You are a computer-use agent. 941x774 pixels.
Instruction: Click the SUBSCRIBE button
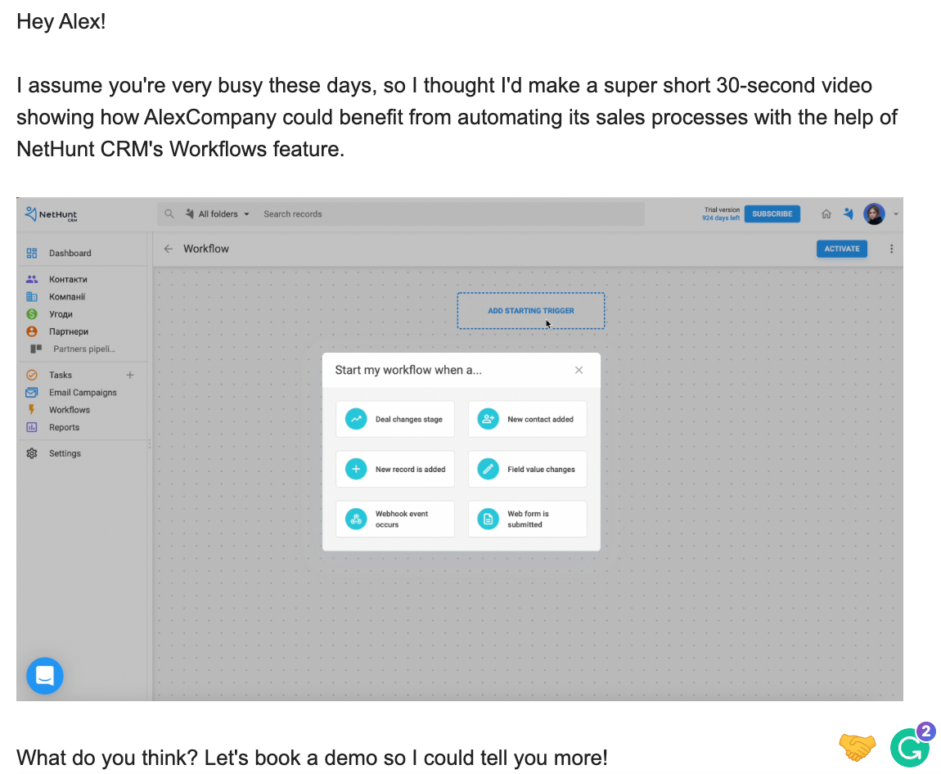(772, 214)
